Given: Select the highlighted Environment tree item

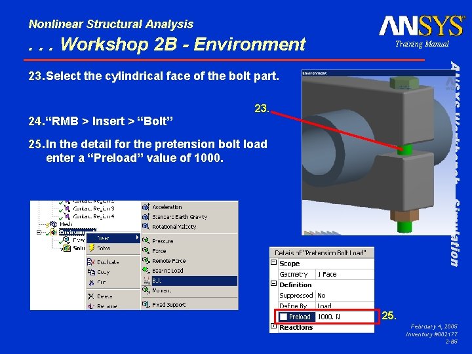Looking at the screenshot, I should pos(71,232).
